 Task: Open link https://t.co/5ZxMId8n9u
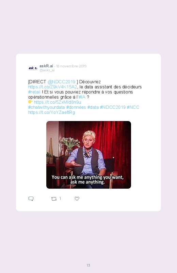(58, 102)
